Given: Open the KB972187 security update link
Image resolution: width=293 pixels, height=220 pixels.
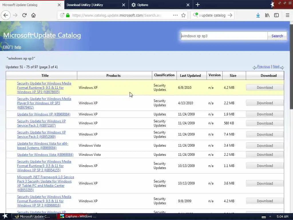Looking at the screenshot, I should [x=41, y=123].
